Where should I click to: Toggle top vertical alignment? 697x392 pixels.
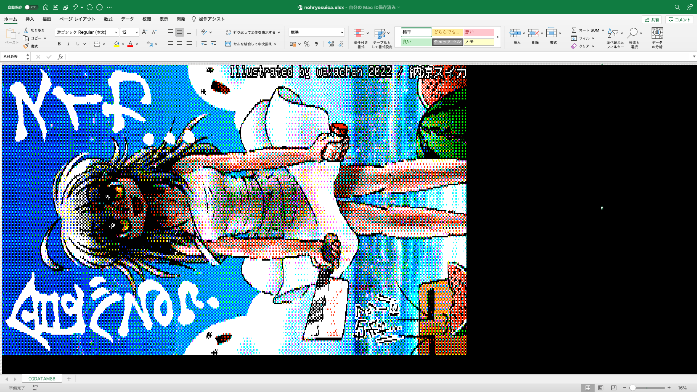coord(170,32)
